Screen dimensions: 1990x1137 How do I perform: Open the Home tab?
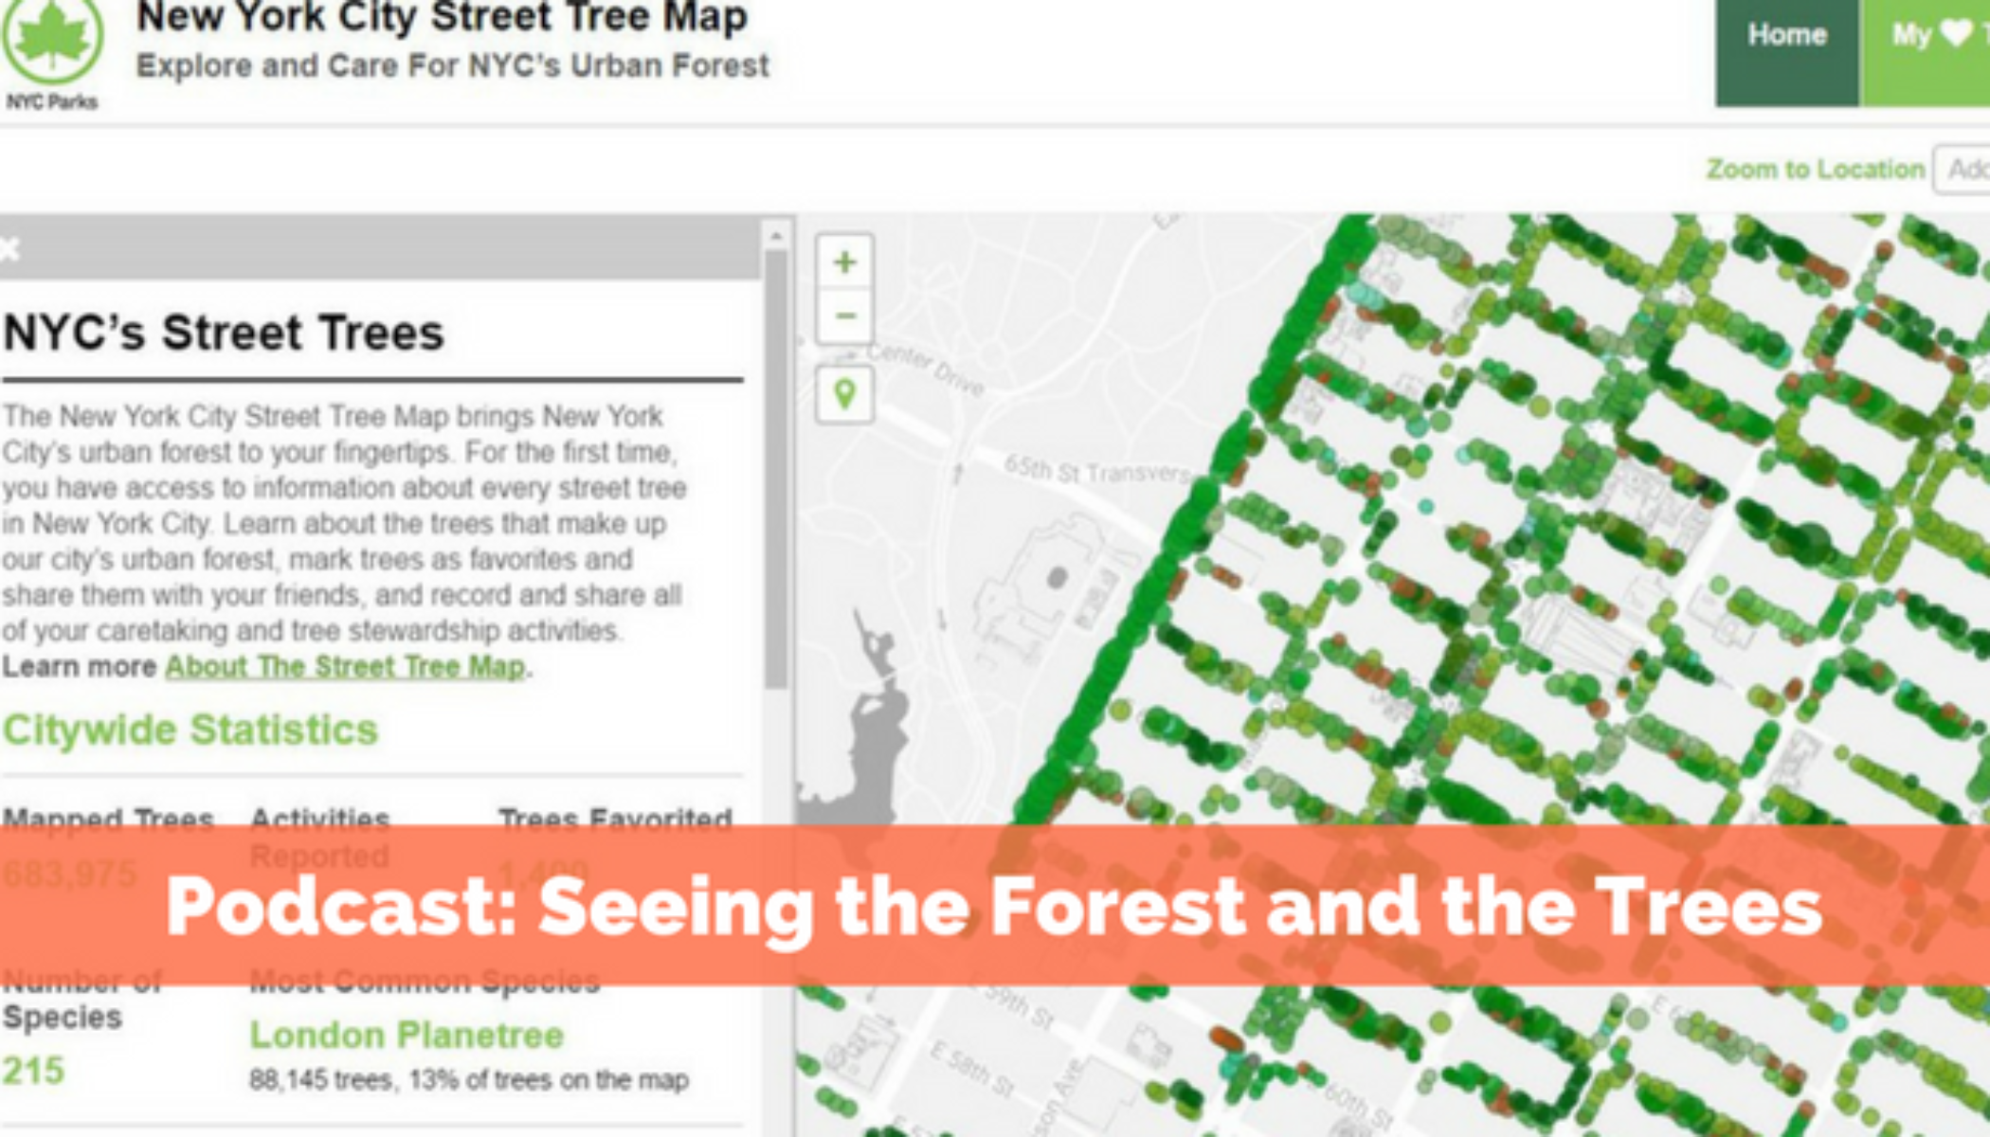click(1786, 36)
